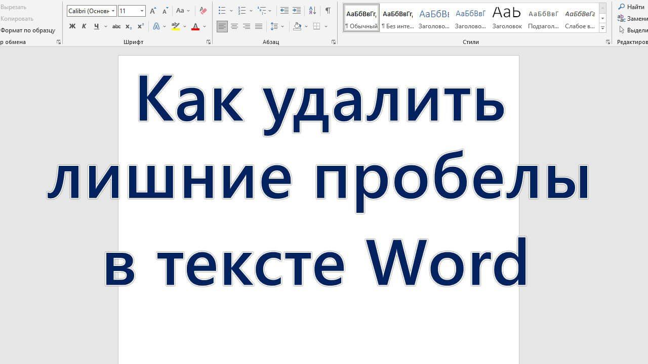The height and width of the screenshot is (364, 648).
Task: Decrease the paragraph indent
Action: click(x=285, y=11)
